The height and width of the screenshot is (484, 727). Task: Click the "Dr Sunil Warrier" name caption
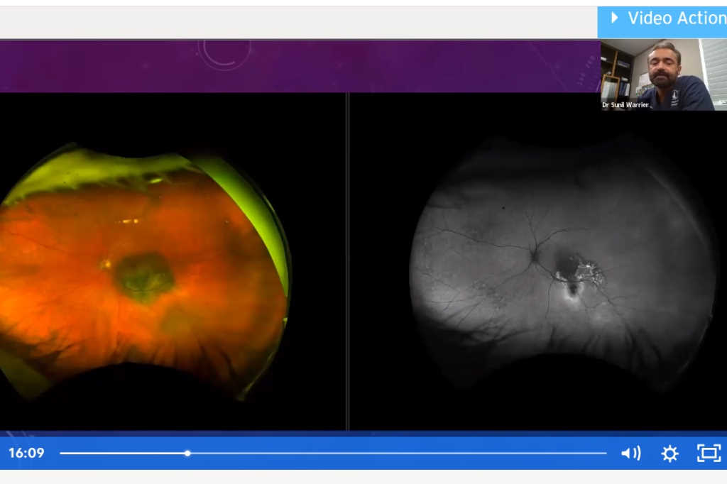(625, 105)
